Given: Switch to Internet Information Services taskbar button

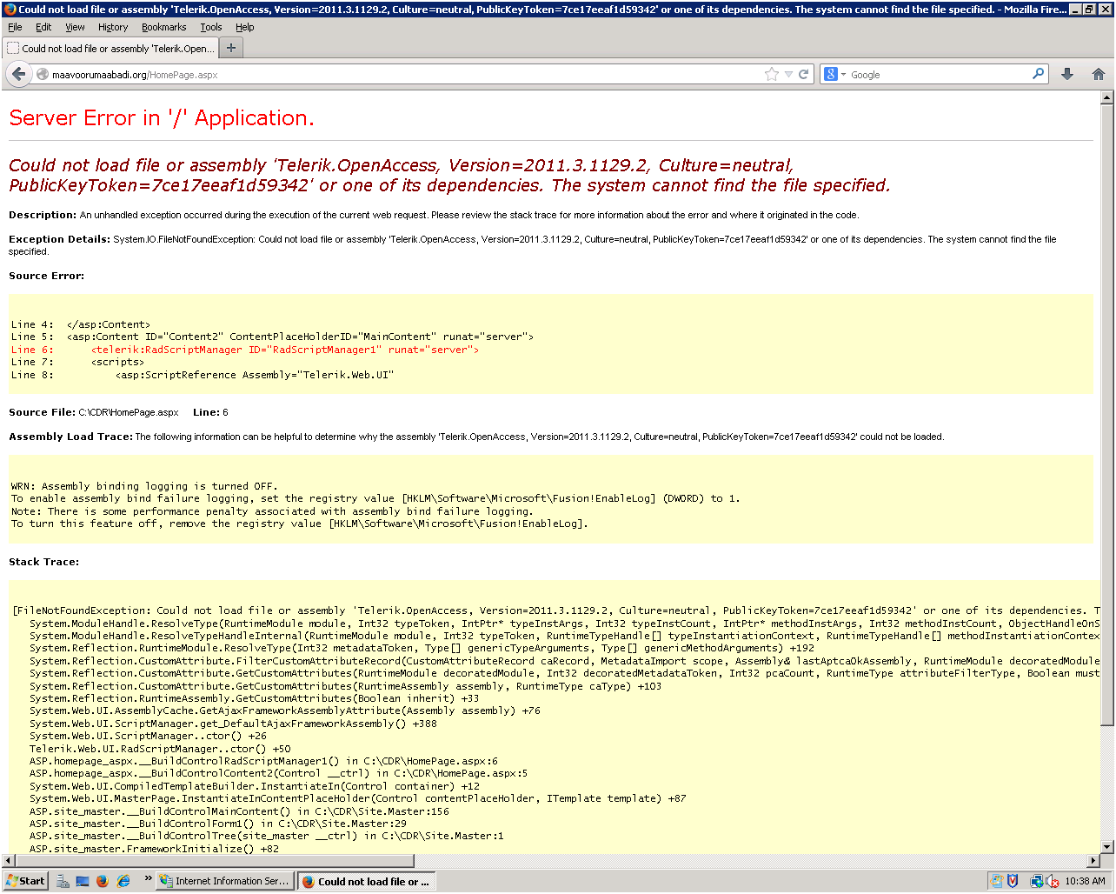Looking at the screenshot, I should [x=224, y=881].
